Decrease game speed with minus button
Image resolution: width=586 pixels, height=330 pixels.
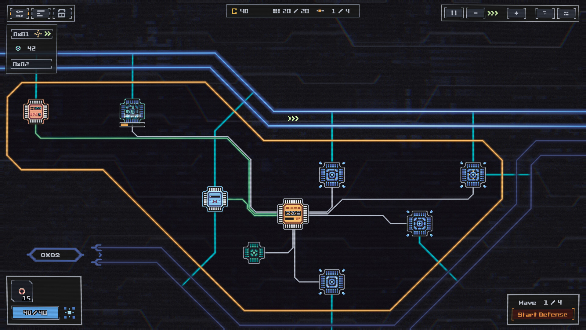coord(476,13)
